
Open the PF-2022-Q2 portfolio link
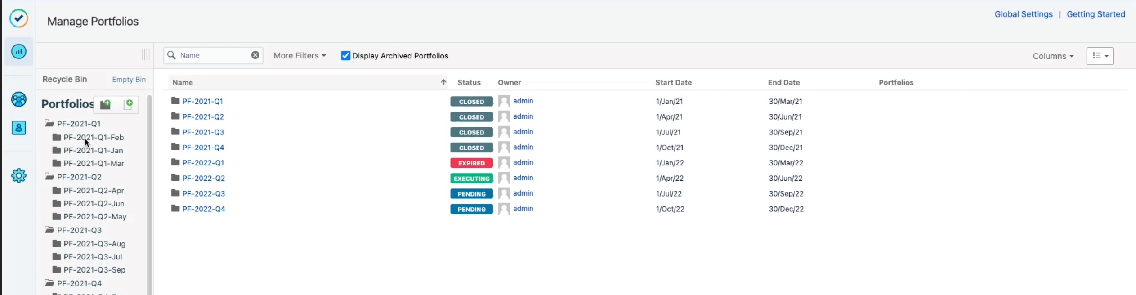coord(203,178)
